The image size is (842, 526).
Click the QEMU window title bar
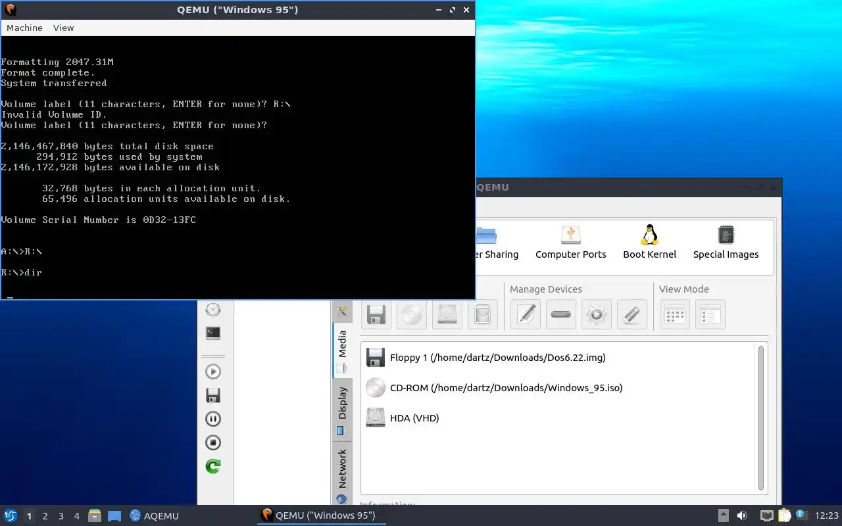pyautogui.click(x=237, y=10)
